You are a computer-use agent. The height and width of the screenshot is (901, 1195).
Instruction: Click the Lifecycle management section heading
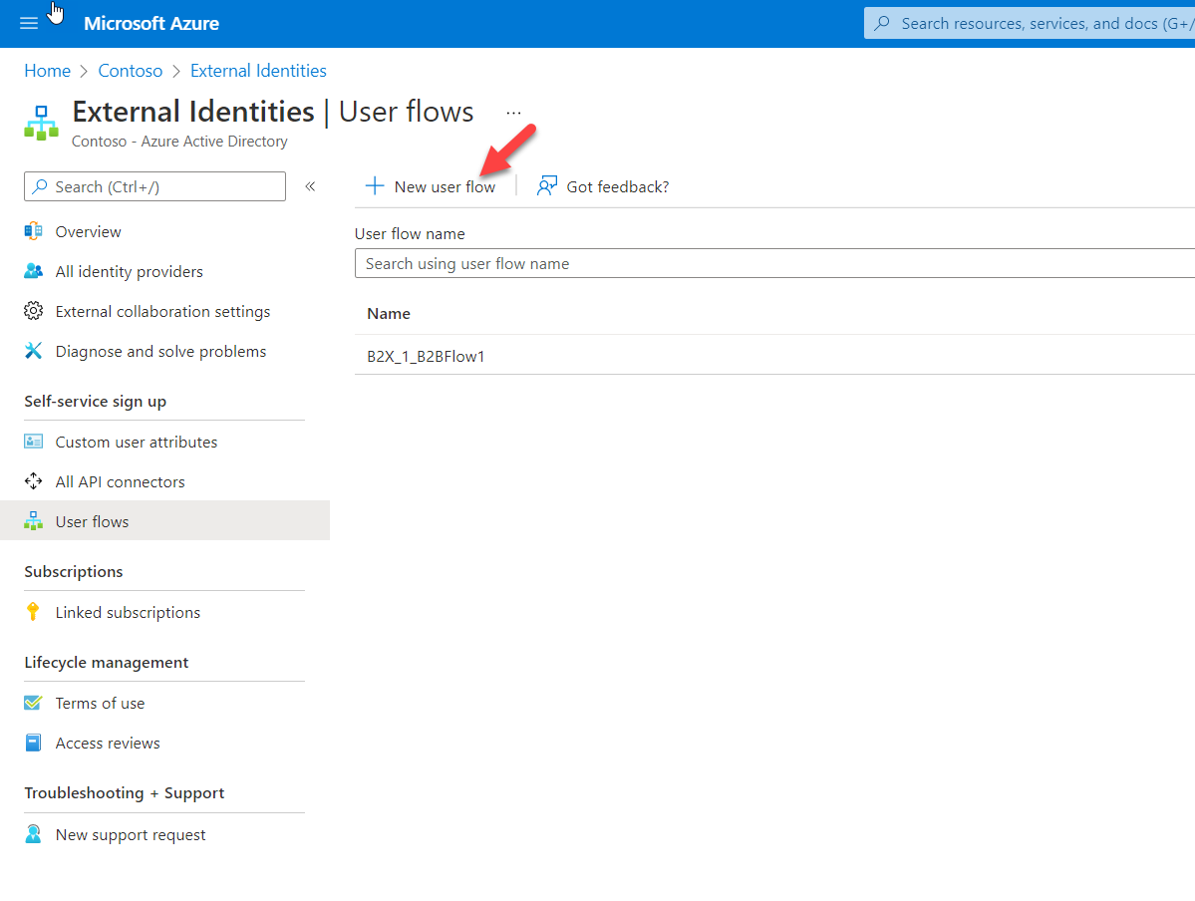point(107,663)
